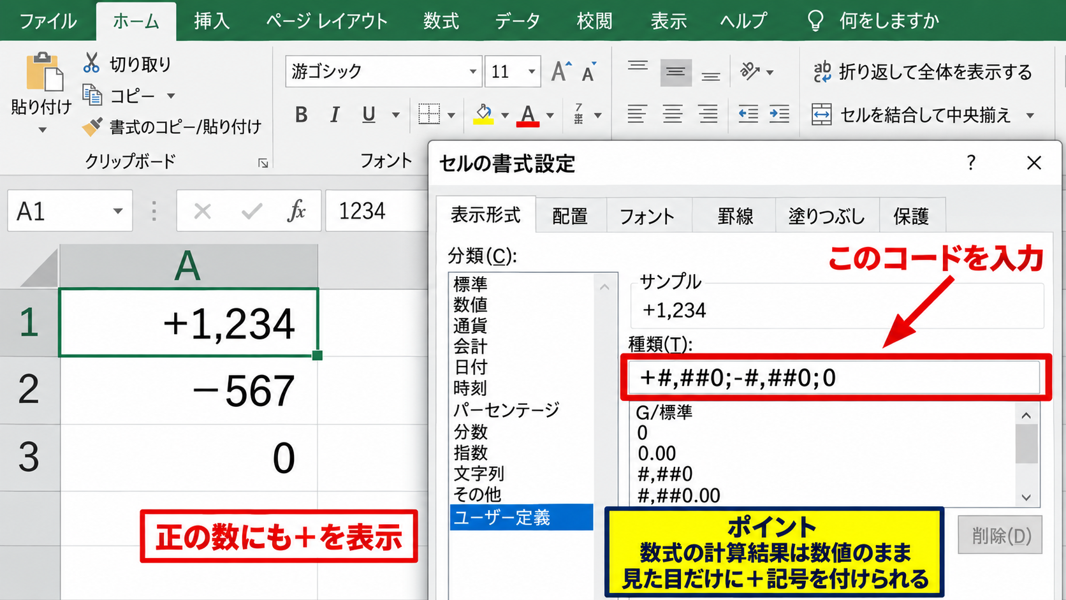
Task: Open the clipboard pane launcher
Action: point(263,163)
